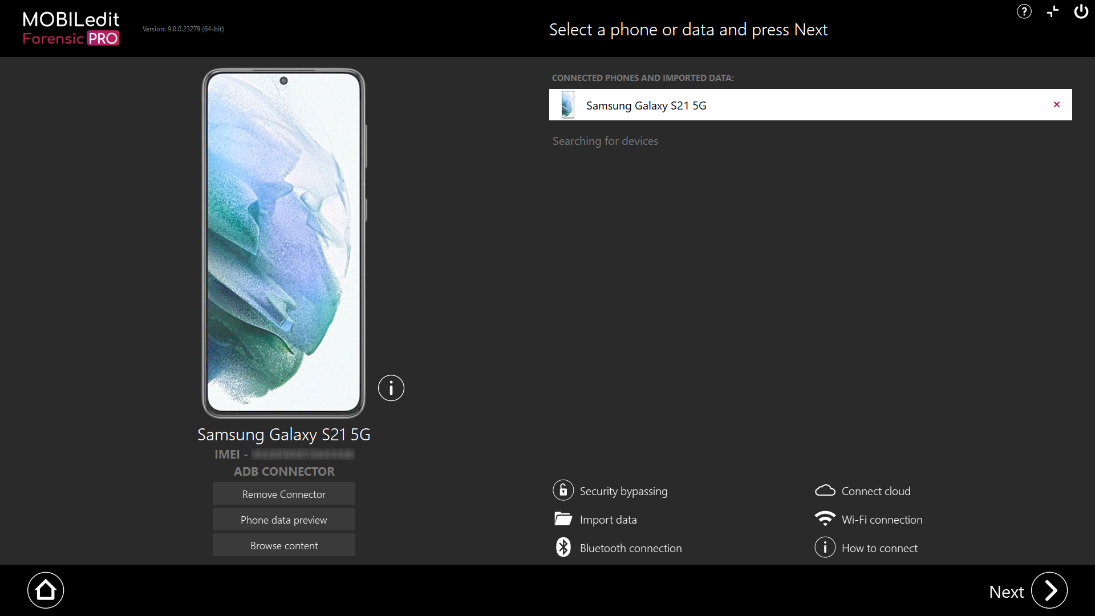Screen dimensions: 1095x616
Task: Click the Security bypassing lock icon
Action: [563, 491]
